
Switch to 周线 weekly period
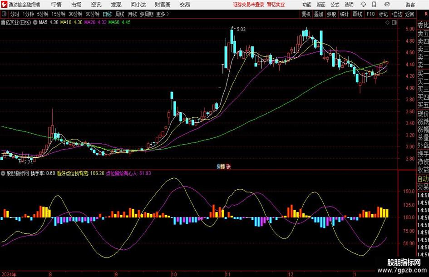coord(119,14)
